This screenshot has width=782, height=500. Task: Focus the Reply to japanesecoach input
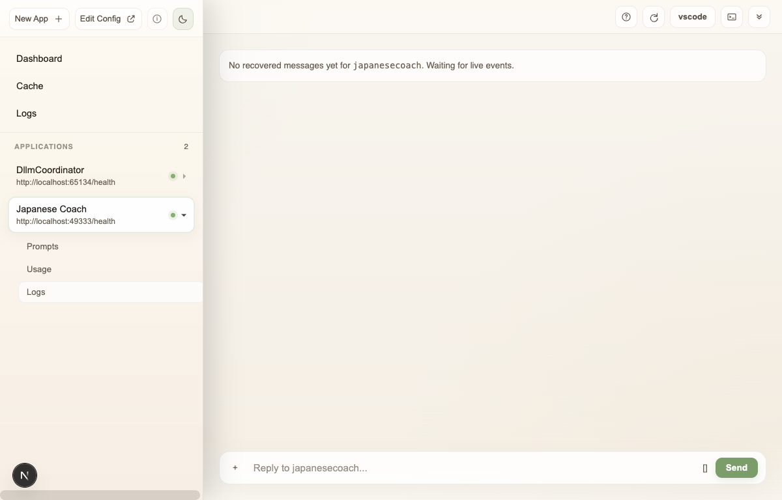click(x=472, y=467)
